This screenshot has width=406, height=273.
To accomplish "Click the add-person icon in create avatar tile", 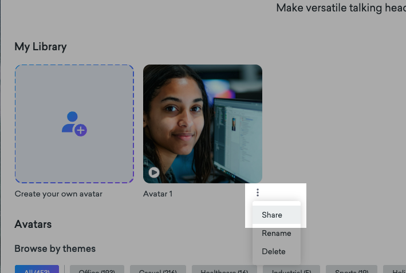I will pyautogui.click(x=74, y=123).
